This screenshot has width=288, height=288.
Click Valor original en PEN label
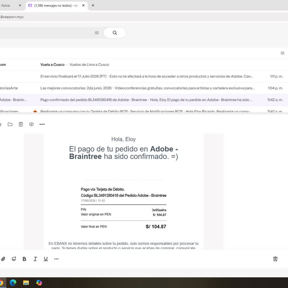(x=96, y=214)
